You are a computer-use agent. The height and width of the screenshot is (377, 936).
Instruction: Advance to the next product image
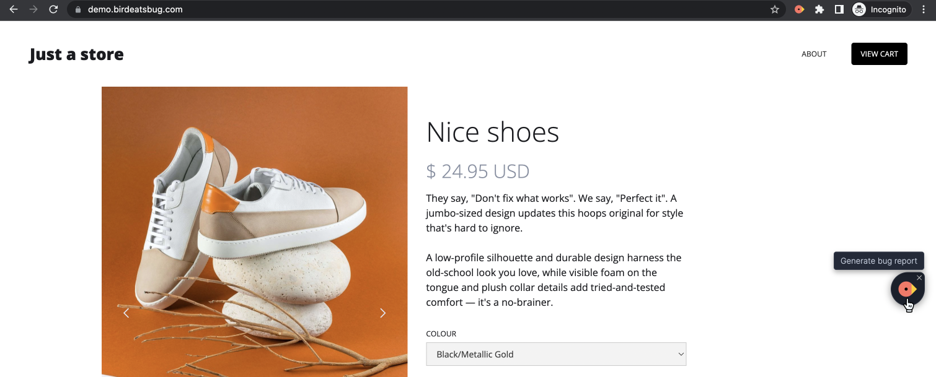pos(382,313)
